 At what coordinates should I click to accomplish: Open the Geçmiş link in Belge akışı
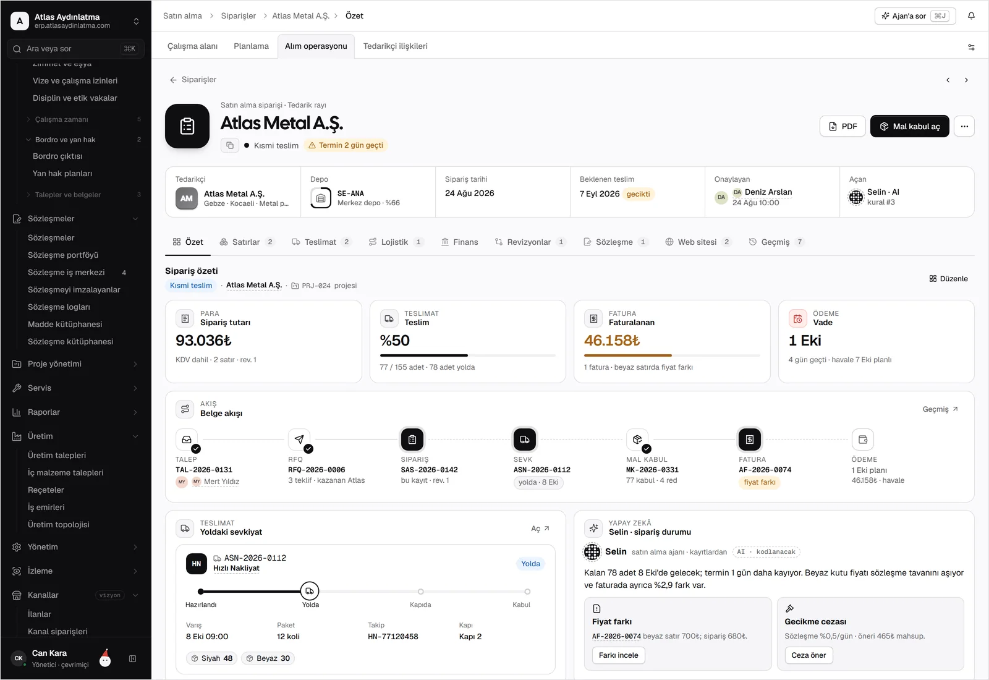(x=940, y=409)
